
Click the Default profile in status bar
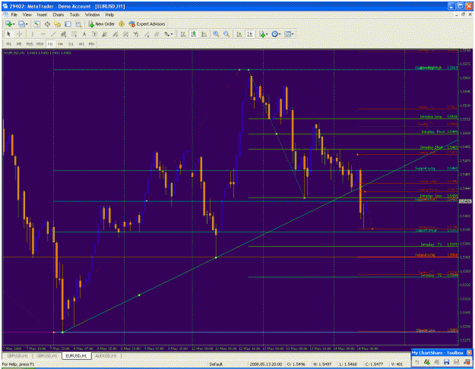coord(216,364)
